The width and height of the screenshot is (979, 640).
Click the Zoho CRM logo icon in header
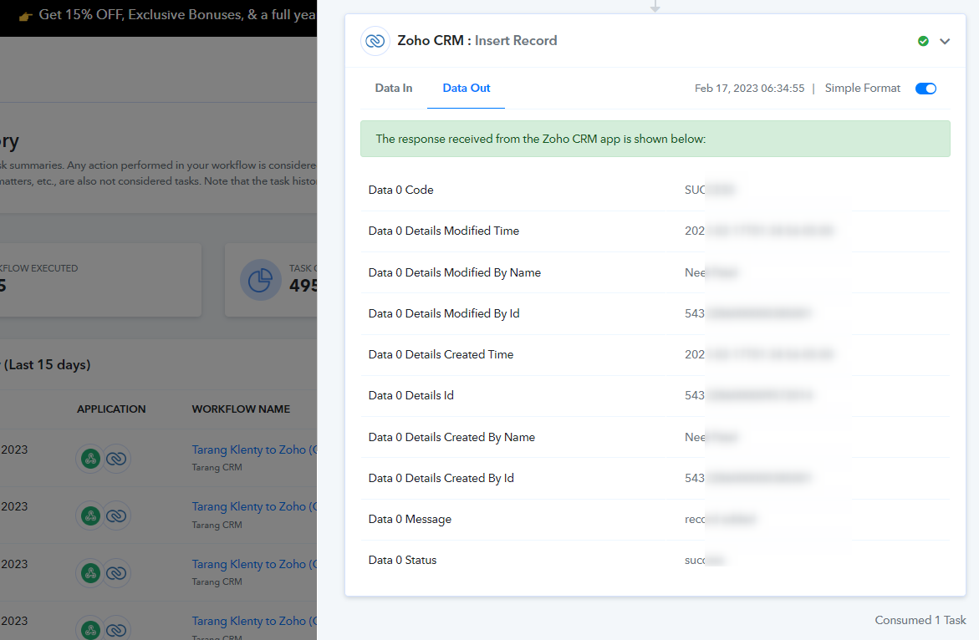pyautogui.click(x=375, y=41)
